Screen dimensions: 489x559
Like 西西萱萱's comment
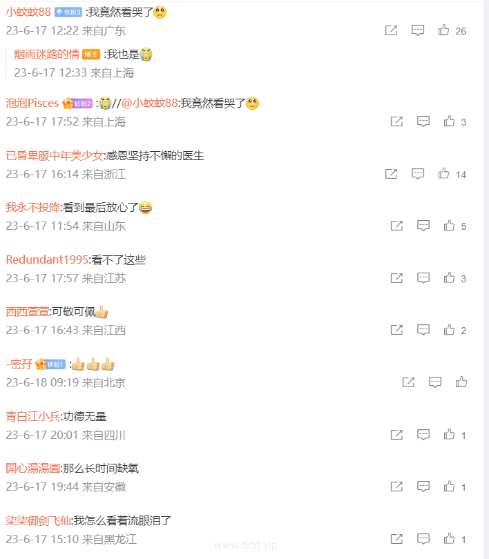(x=450, y=330)
